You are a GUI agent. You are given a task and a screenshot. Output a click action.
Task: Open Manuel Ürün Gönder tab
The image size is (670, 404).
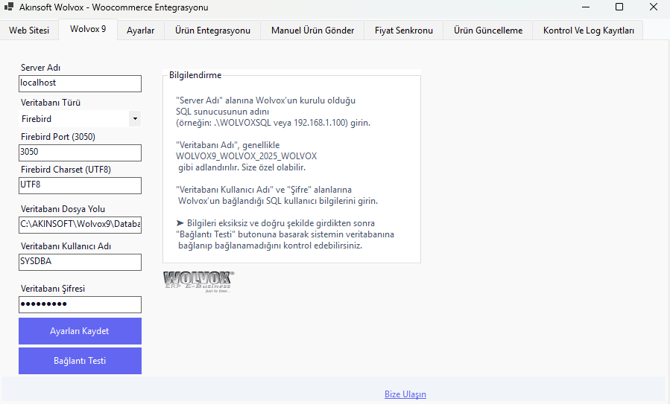(x=312, y=31)
